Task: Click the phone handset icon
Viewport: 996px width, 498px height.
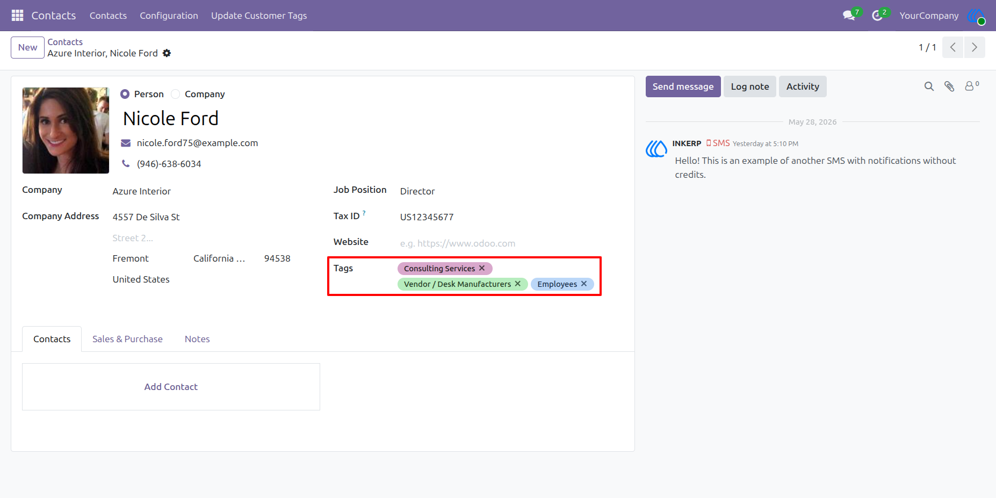Action: pyautogui.click(x=126, y=164)
